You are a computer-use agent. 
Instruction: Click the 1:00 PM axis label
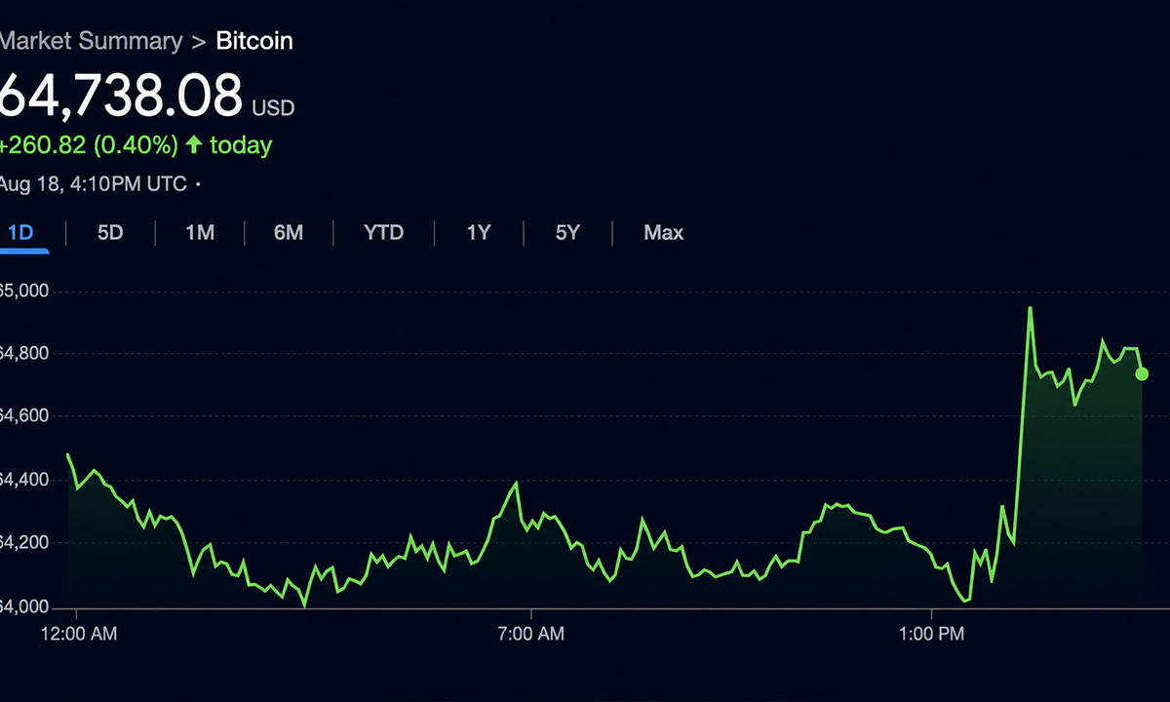pyautogui.click(x=931, y=634)
